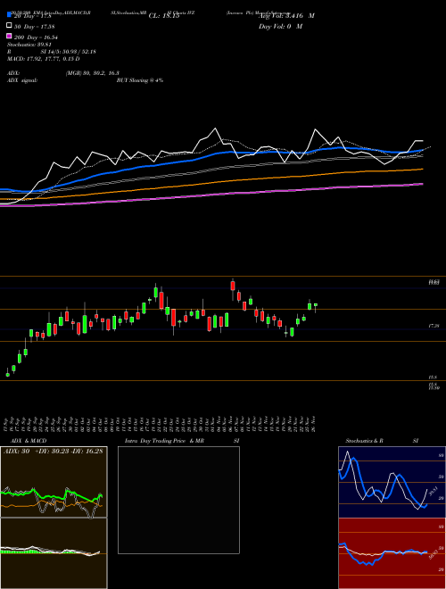Click the blue 20 Day legend swatch

pyautogui.click(x=10, y=14)
